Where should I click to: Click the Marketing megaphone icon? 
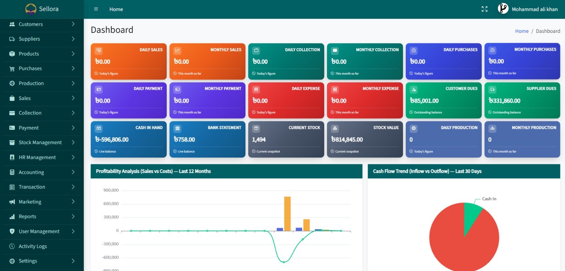[12, 202]
